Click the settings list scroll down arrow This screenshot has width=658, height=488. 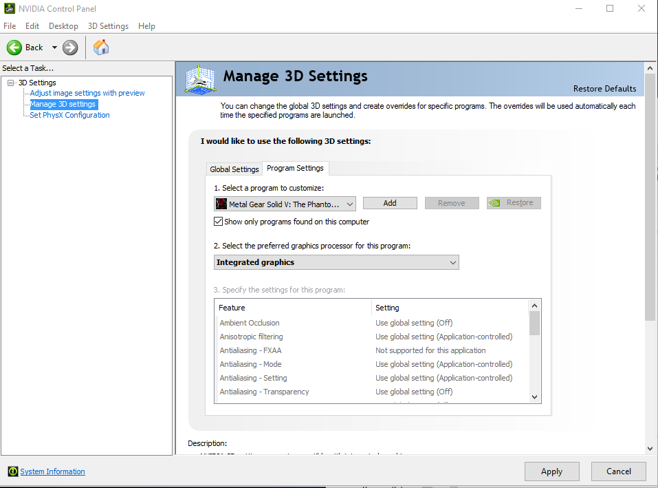pyautogui.click(x=535, y=396)
